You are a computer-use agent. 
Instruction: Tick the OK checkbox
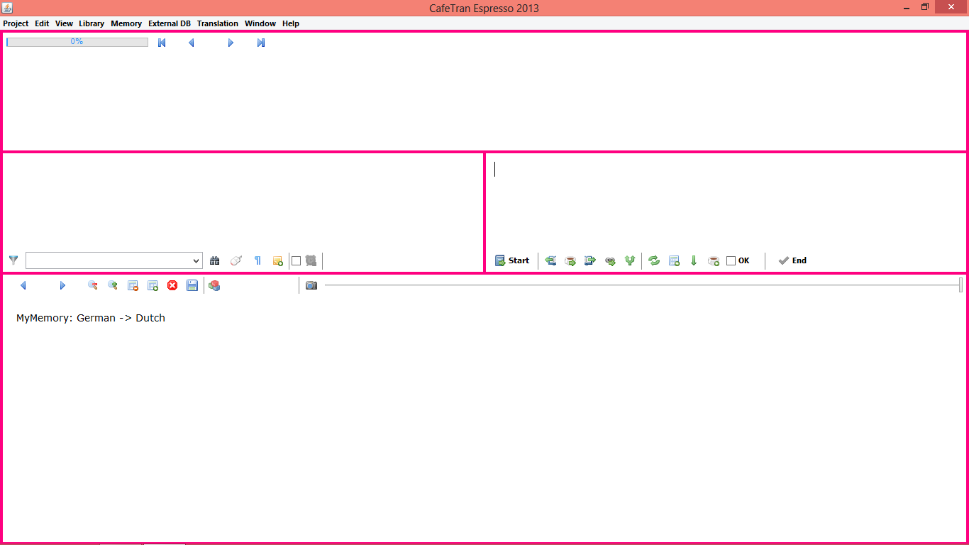[731, 260]
